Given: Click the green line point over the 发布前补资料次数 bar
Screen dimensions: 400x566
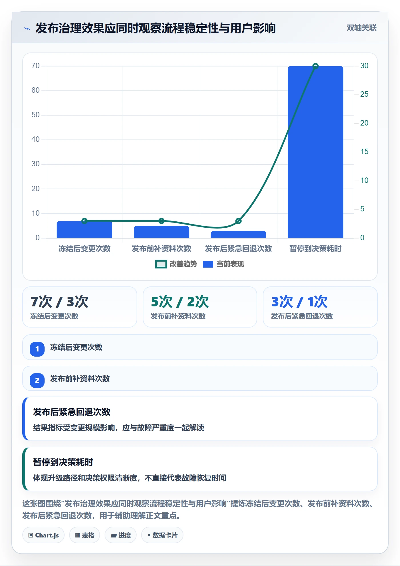Looking at the screenshot, I should [161, 221].
